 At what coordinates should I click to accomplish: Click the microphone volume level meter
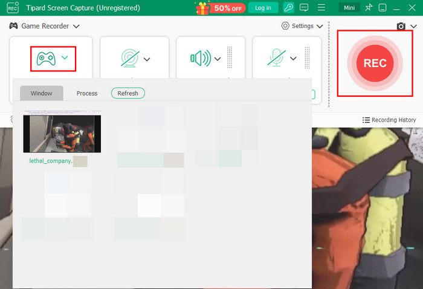[307, 57]
